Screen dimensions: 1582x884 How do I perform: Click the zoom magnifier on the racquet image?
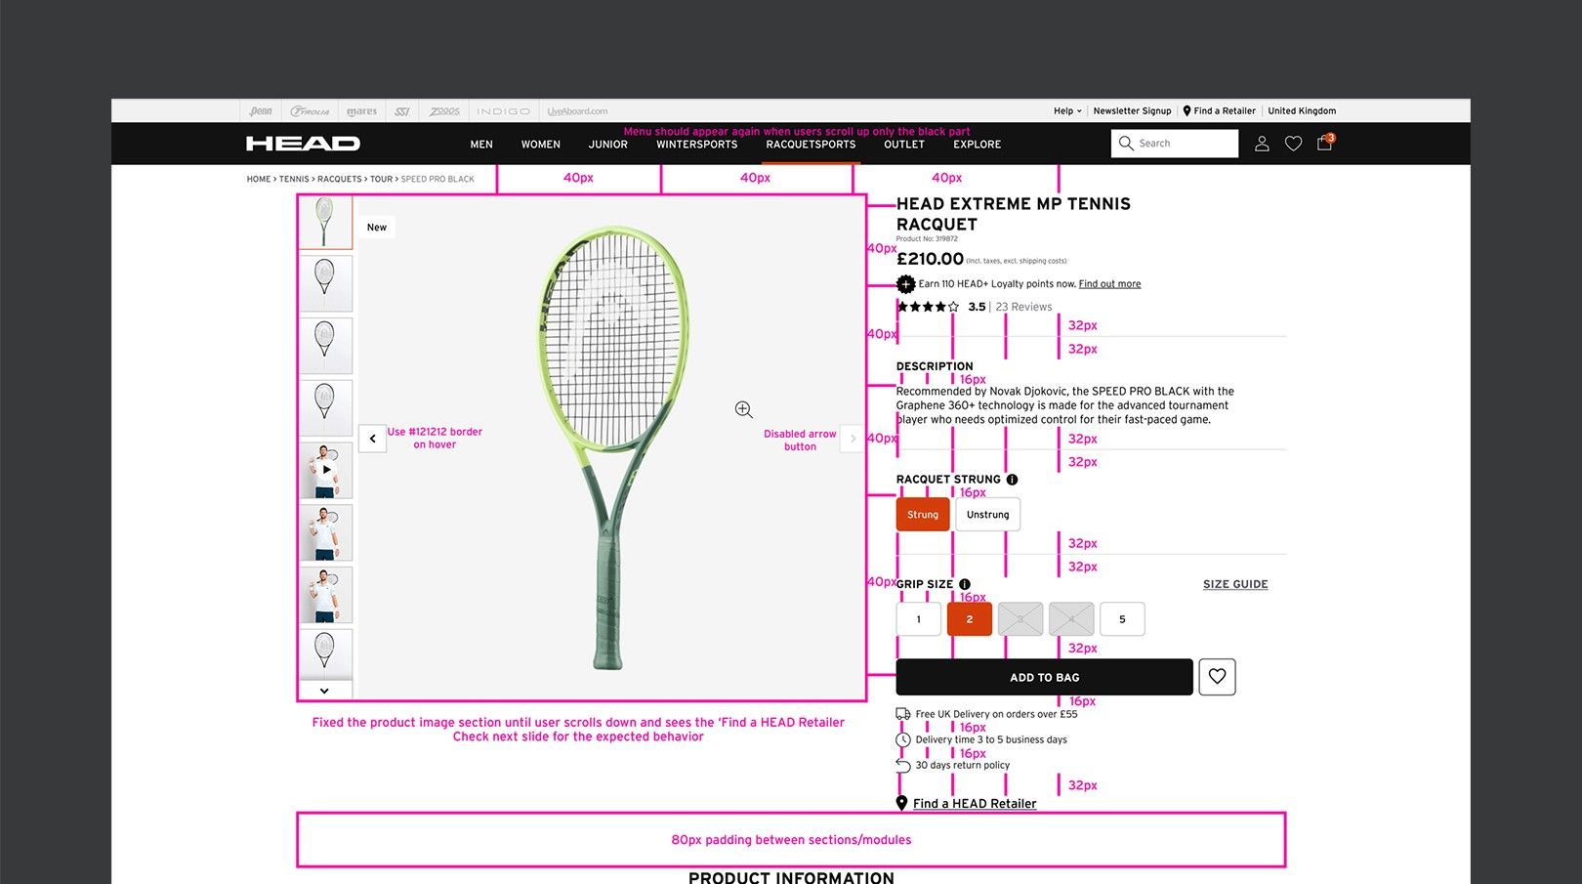[x=744, y=409]
